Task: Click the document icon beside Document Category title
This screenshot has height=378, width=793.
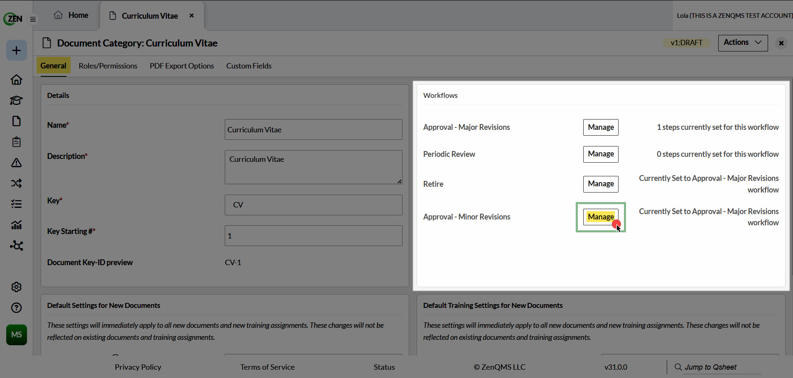Action: [47, 43]
